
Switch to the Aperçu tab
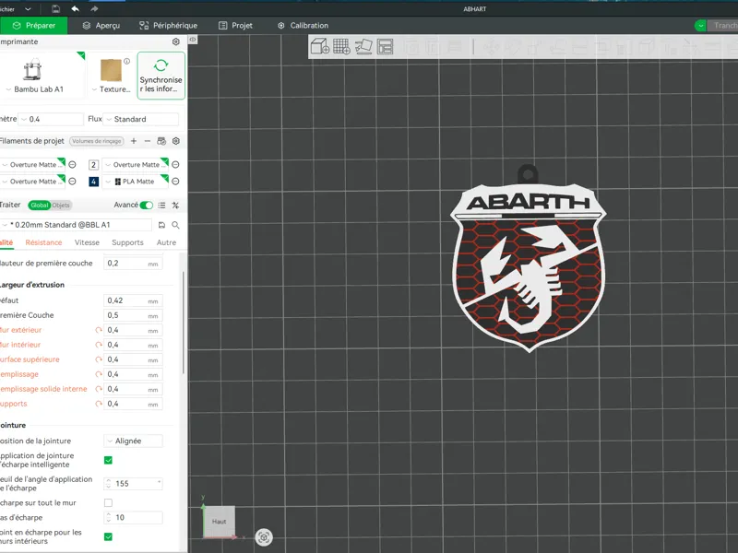101,26
